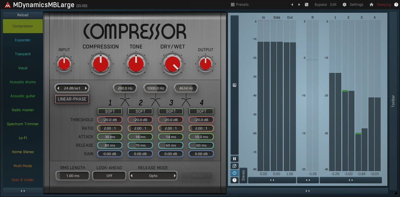
Task: Open the help icon in the top-right corner
Action: [x=396, y=5]
